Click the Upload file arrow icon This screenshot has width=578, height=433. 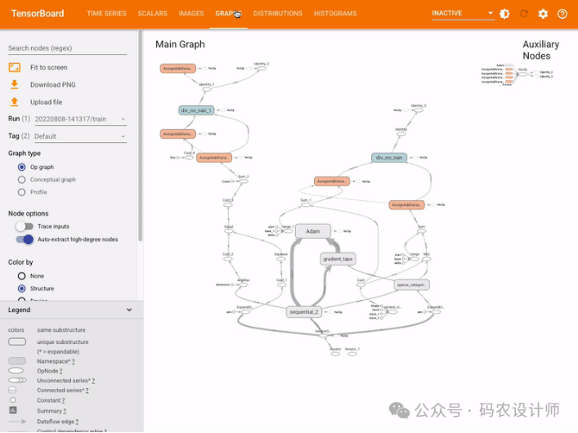pos(15,101)
